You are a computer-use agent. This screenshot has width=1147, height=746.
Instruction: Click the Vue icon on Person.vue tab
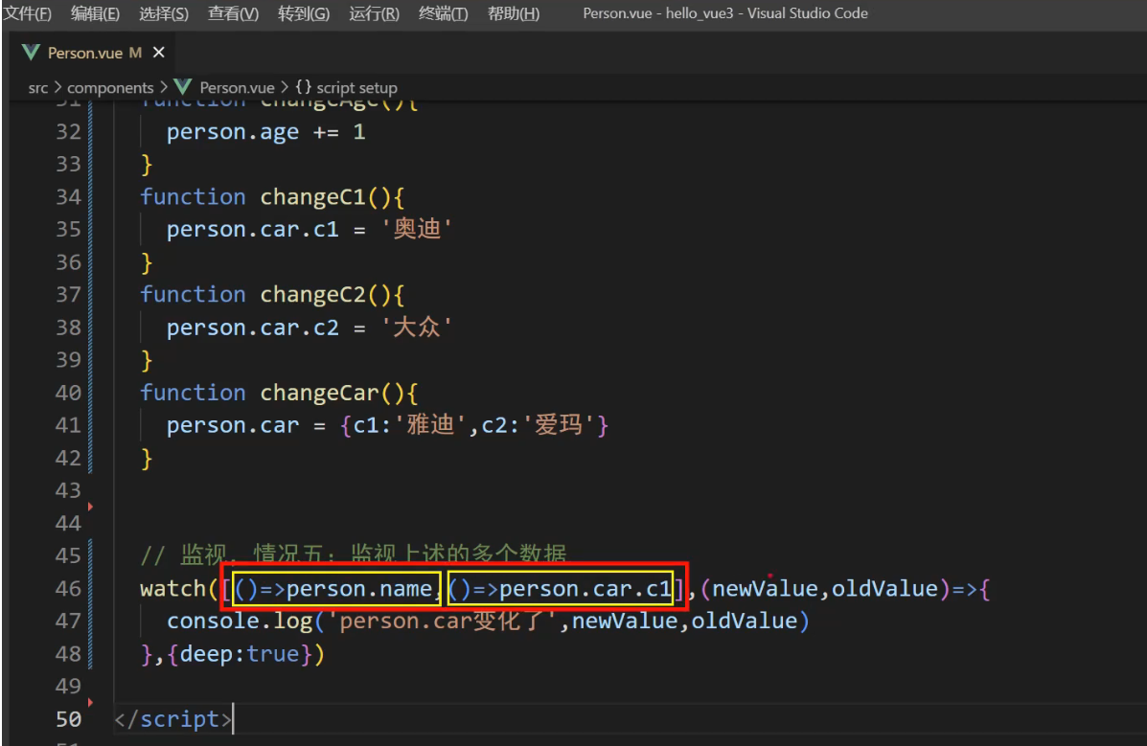pyautogui.click(x=31, y=53)
